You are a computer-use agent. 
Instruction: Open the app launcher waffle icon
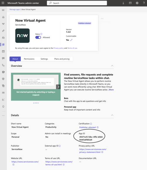pyautogui.click(x=3, y=3)
